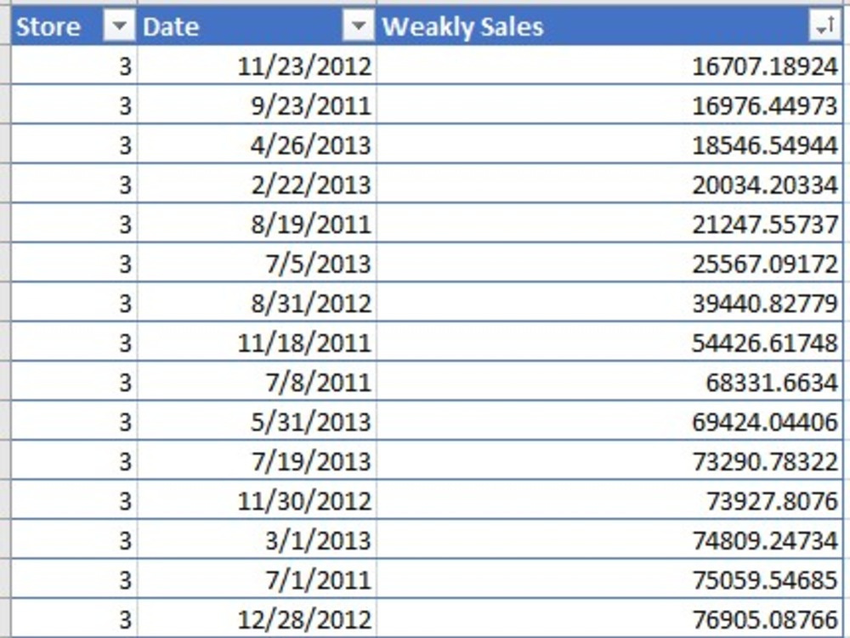The width and height of the screenshot is (850, 638).
Task: Select the cell with date 5/31/2013
Action: pyautogui.click(x=257, y=422)
